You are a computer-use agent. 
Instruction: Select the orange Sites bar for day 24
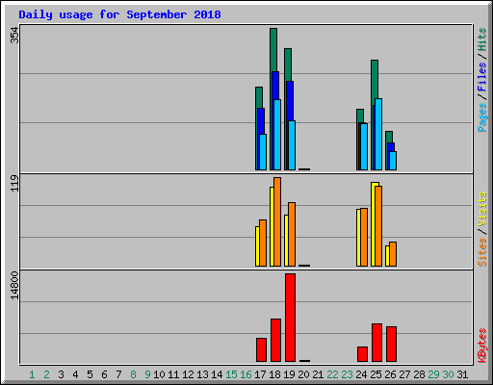(364, 238)
